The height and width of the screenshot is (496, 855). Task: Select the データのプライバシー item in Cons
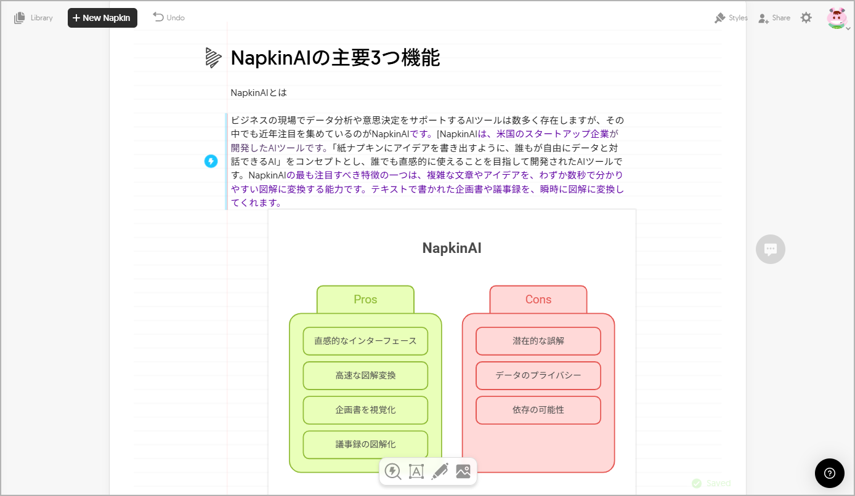pyautogui.click(x=538, y=375)
